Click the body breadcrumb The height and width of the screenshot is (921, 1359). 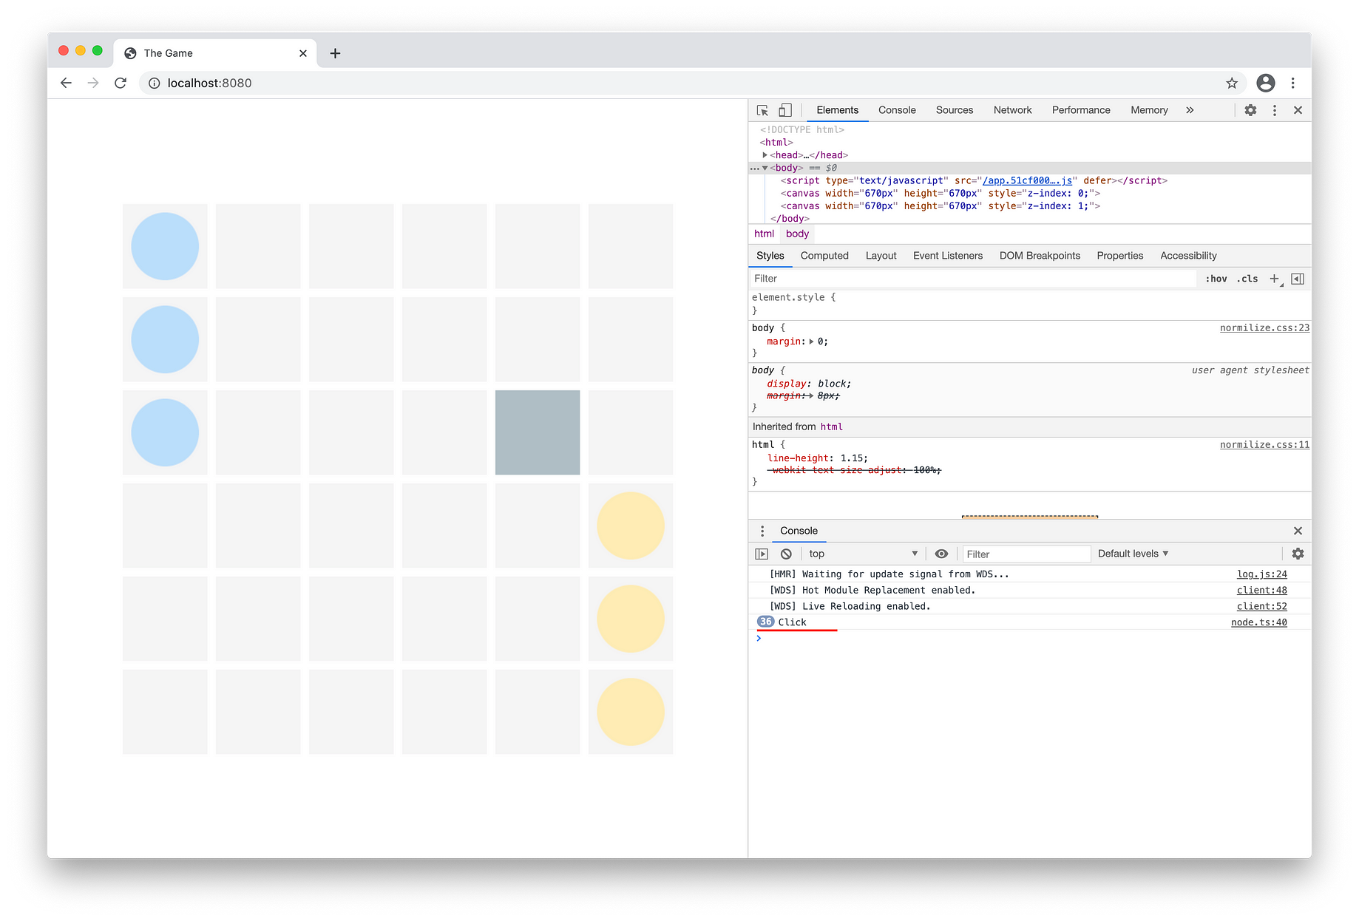point(797,234)
